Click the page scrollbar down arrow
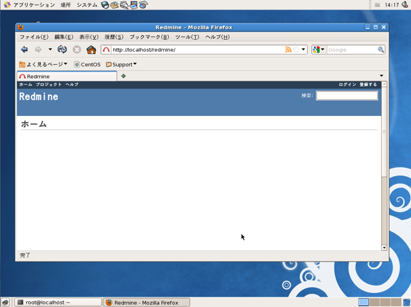The image size is (411, 307). tap(384, 247)
